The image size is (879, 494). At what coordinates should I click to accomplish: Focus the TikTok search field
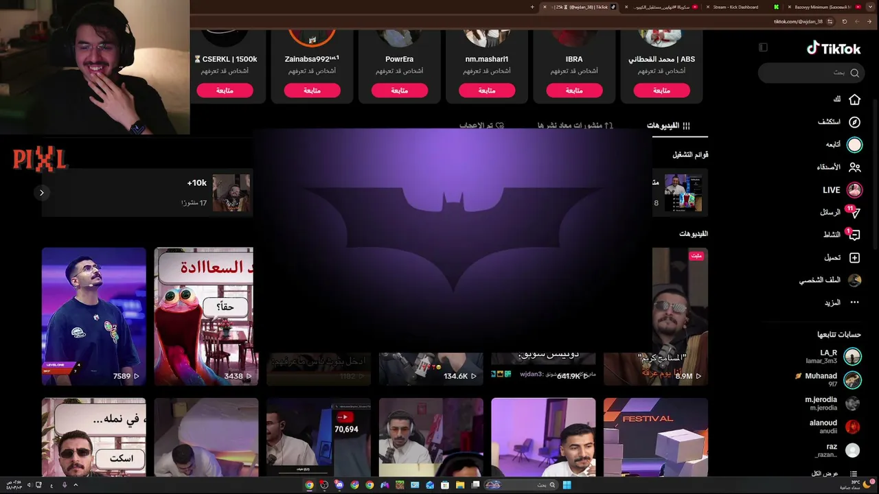(x=810, y=73)
